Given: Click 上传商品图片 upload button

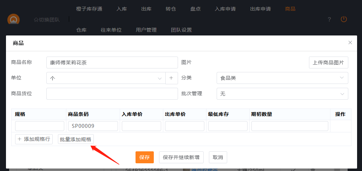Looking at the screenshot, I should (328, 63).
